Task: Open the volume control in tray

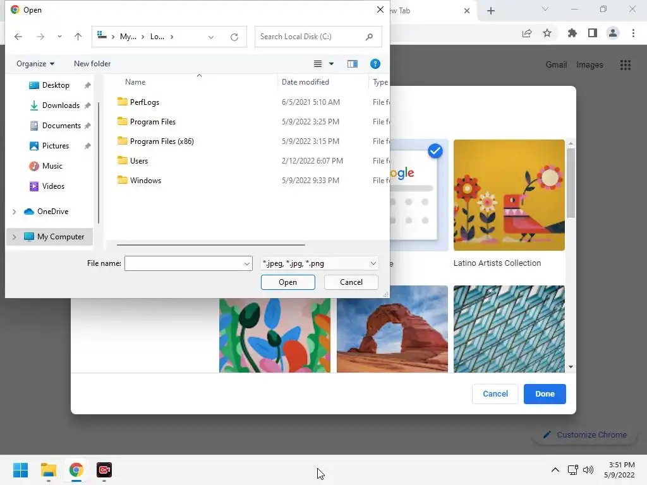Action: pos(588,470)
